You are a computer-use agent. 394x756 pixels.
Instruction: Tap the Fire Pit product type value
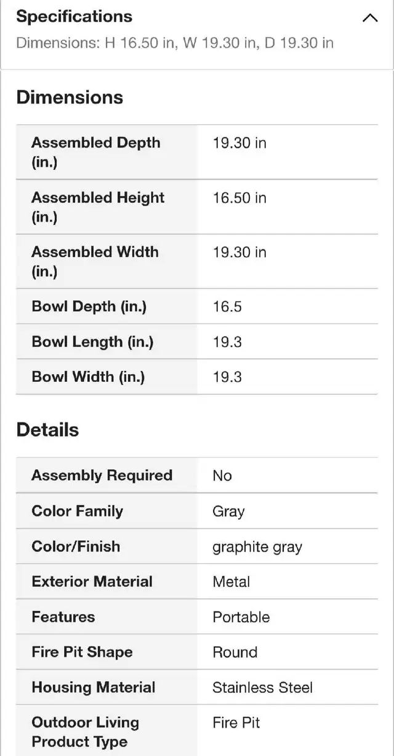(236, 723)
